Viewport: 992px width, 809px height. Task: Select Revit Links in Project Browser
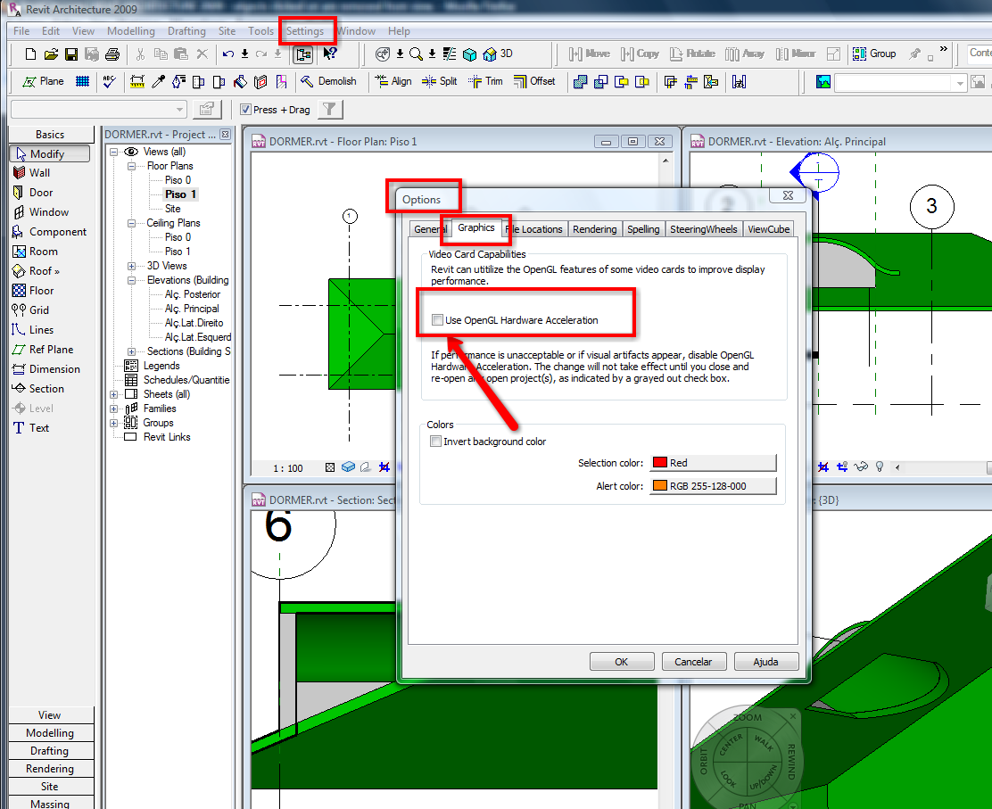click(x=167, y=437)
